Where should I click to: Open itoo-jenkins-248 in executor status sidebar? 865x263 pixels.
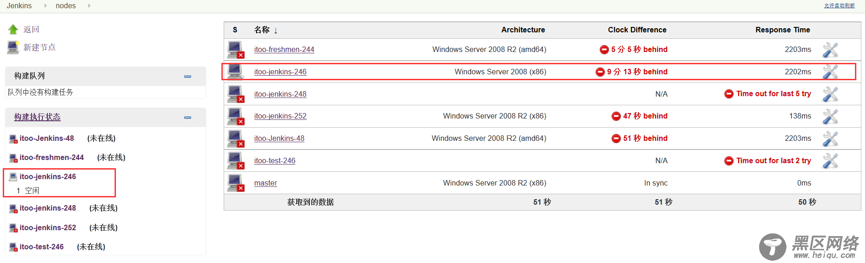click(x=48, y=208)
